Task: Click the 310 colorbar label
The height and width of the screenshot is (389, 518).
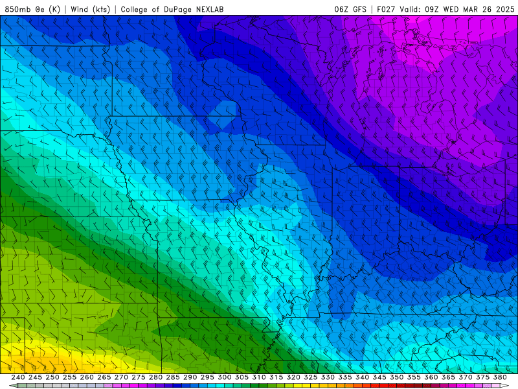Action: click(258, 377)
